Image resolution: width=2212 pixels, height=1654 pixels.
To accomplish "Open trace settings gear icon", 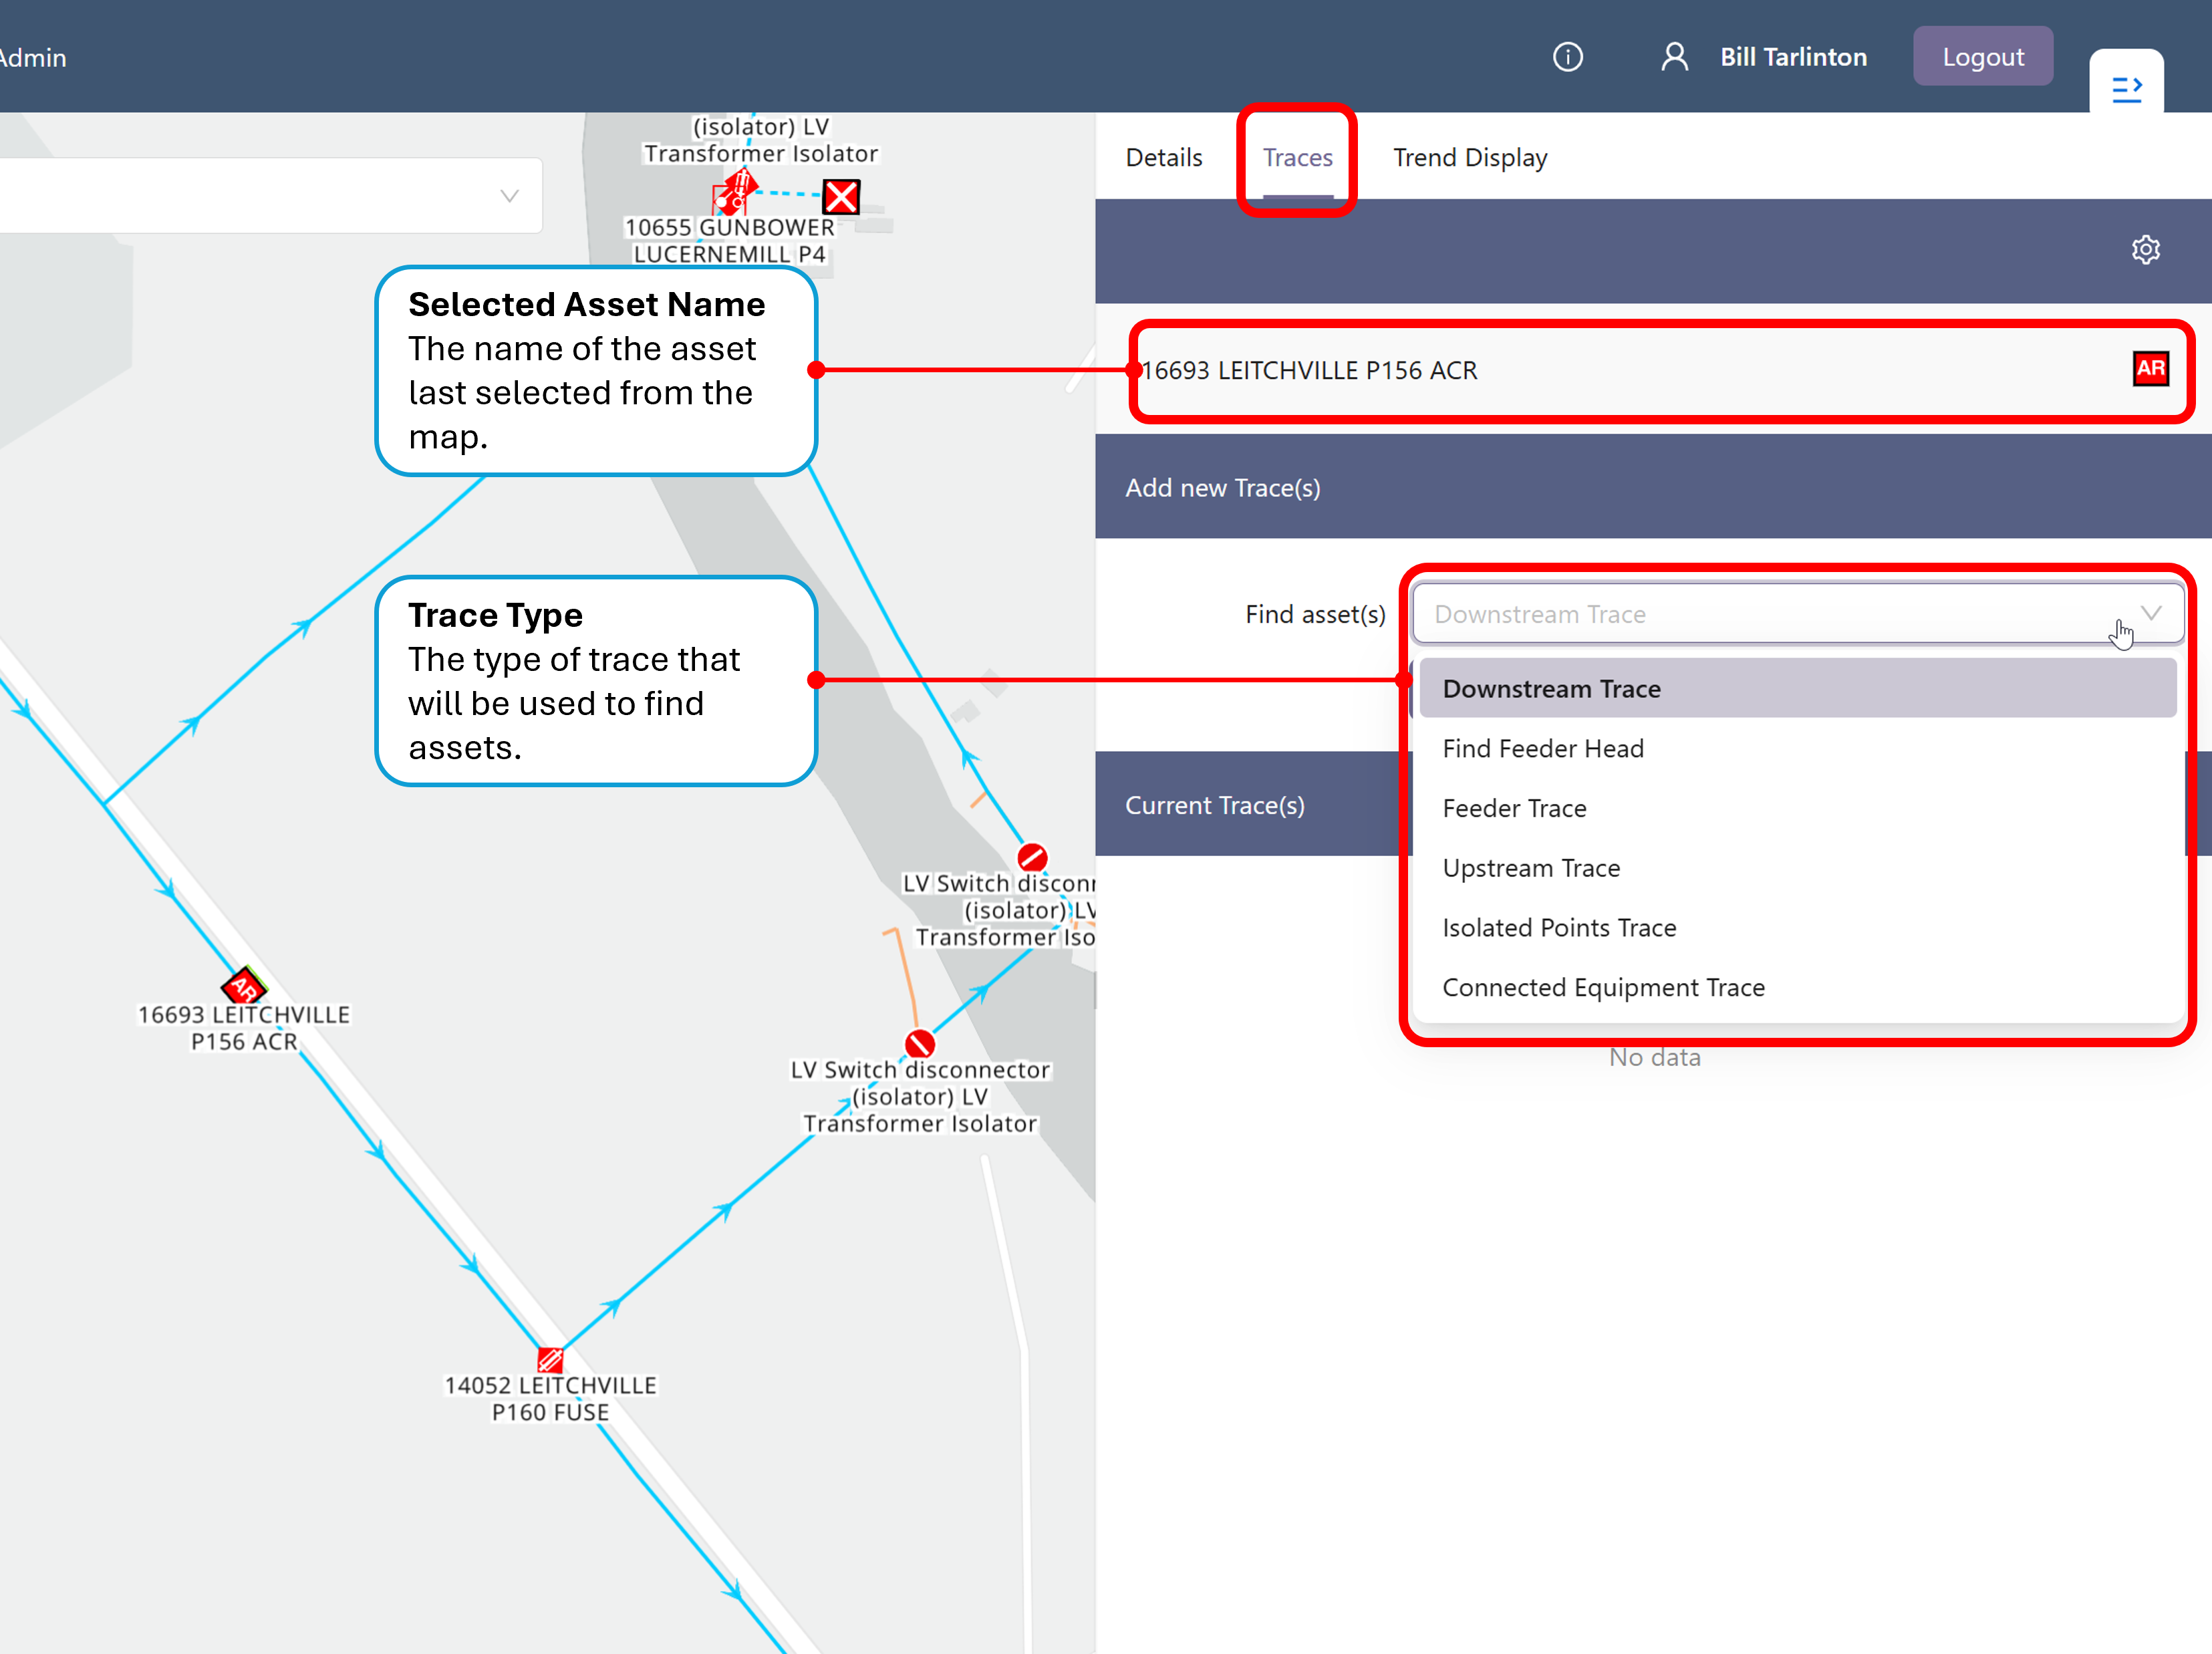I will point(2145,249).
